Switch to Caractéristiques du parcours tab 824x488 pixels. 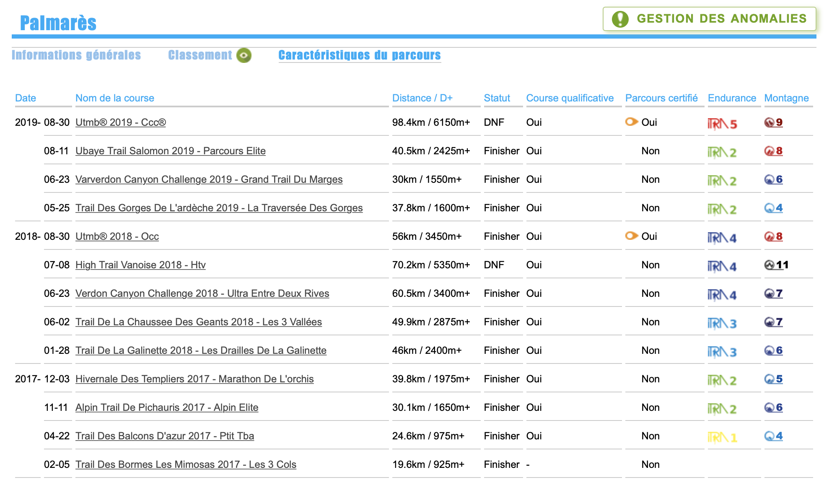(359, 55)
